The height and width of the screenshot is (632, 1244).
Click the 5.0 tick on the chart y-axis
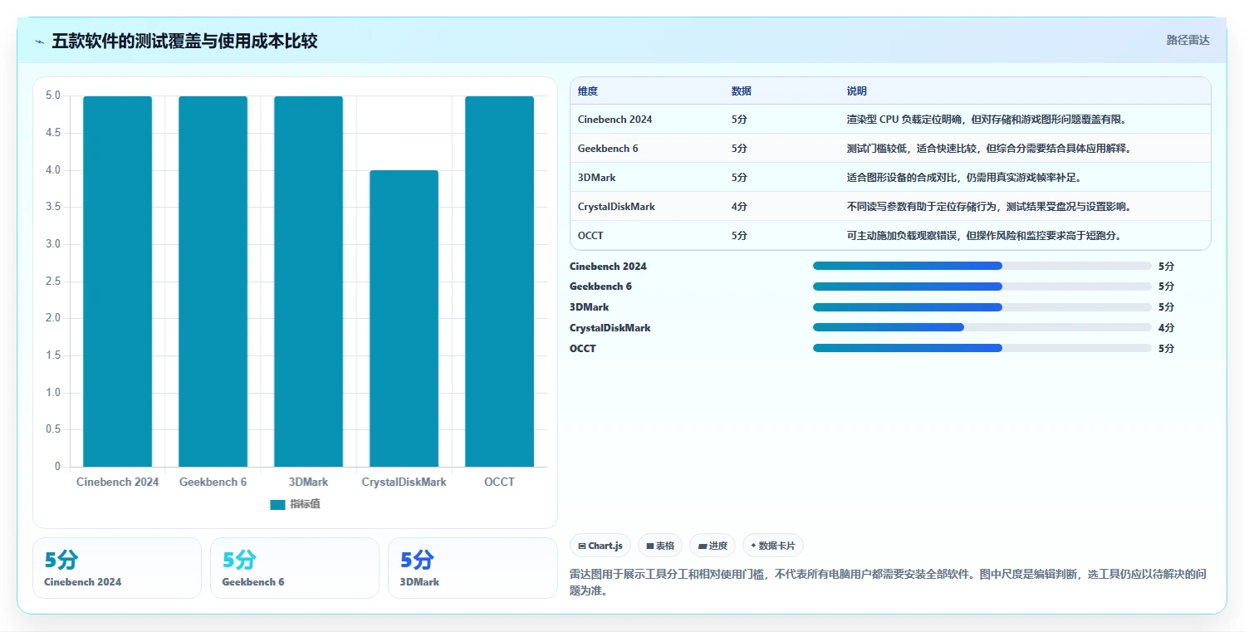point(52,96)
